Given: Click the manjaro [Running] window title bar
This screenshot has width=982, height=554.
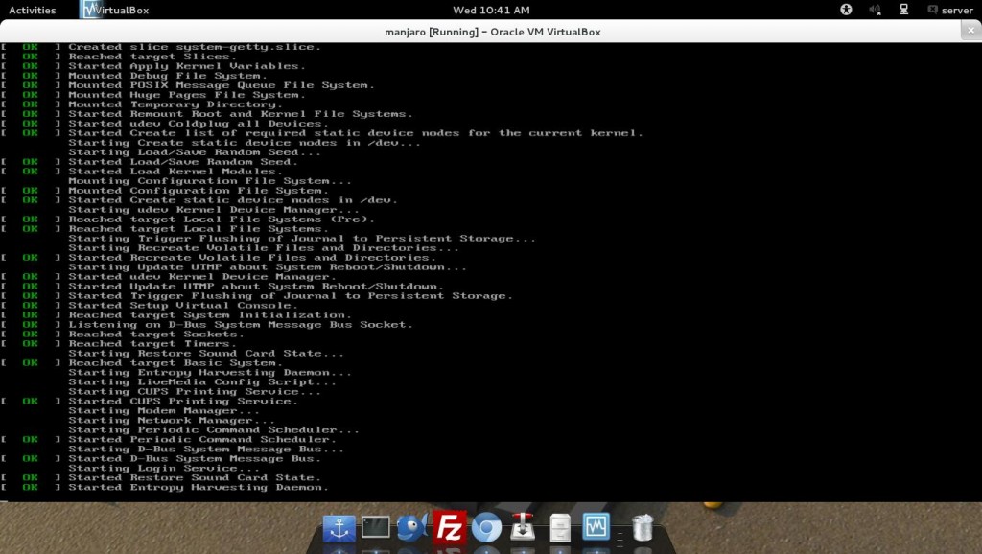Looking at the screenshot, I should (492, 32).
